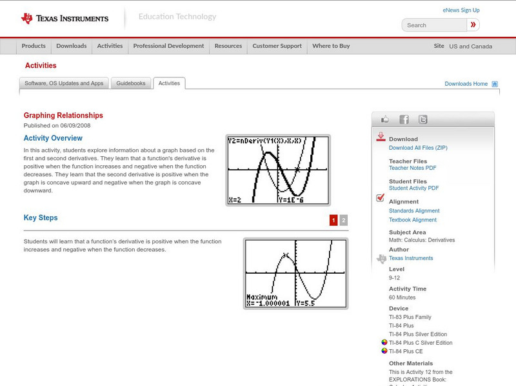Click the red download arrow icon

click(x=381, y=137)
